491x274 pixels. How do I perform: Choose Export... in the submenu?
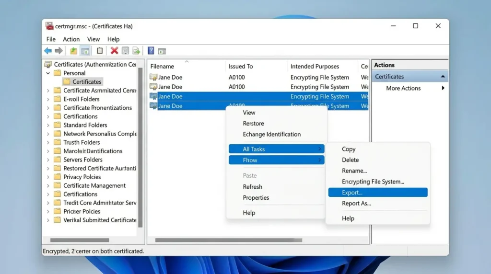coord(378,193)
